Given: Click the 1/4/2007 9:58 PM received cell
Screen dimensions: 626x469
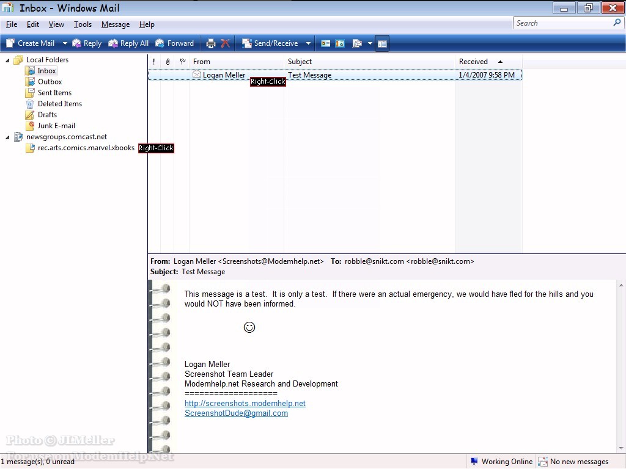Looking at the screenshot, I should point(487,75).
